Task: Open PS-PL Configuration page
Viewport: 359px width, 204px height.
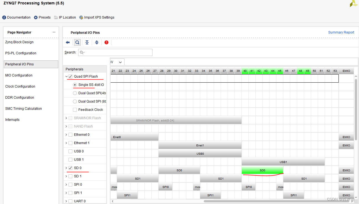Action: tap(21, 53)
